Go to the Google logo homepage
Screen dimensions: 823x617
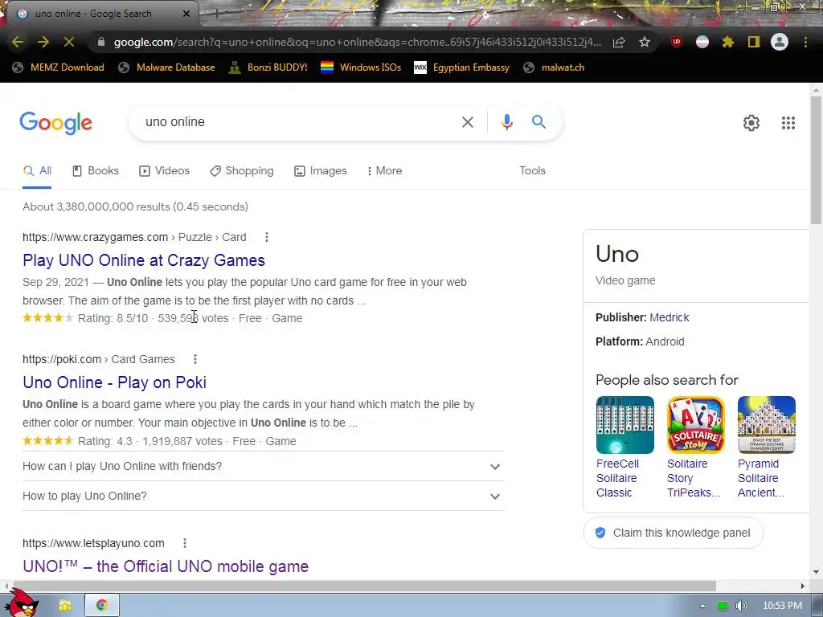55,123
